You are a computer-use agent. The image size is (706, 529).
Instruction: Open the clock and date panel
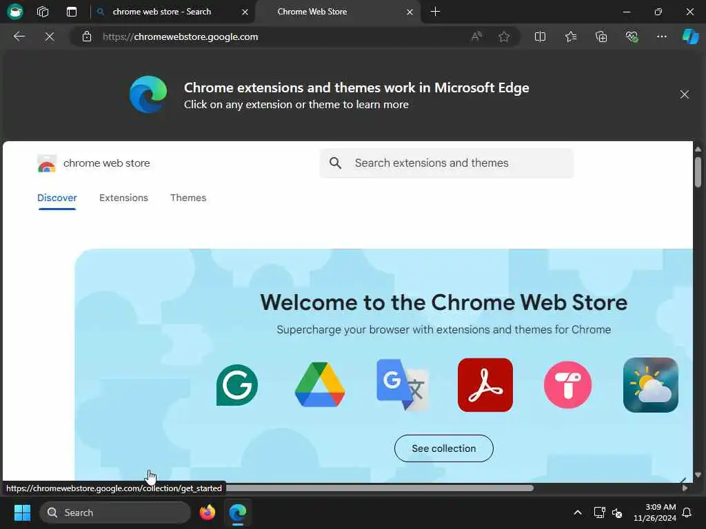coord(655,512)
